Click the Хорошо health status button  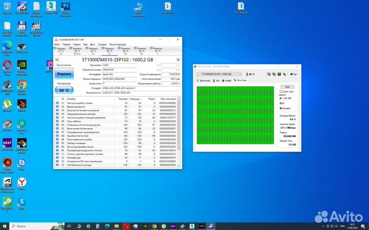click(64, 74)
